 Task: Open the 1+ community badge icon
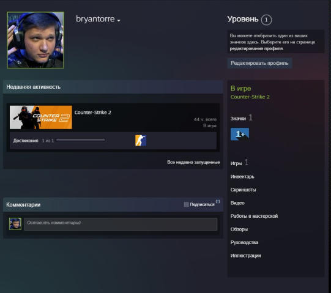click(240, 134)
